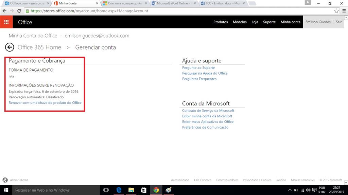Open Wi-Fi network tray icon

click(302, 190)
